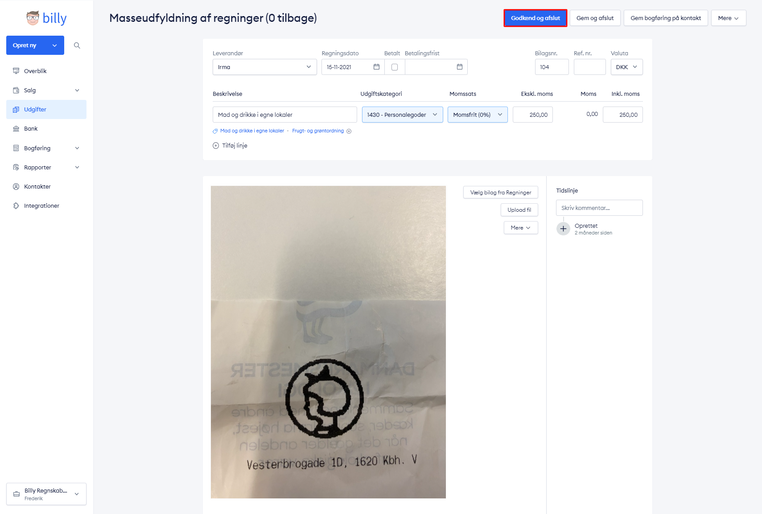Open Bogføring in the sidebar
The height and width of the screenshot is (514, 762).
(x=46, y=148)
